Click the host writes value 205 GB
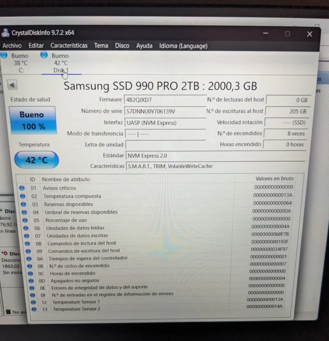The width and height of the screenshot is (329, 341). [x=287, y=111]
